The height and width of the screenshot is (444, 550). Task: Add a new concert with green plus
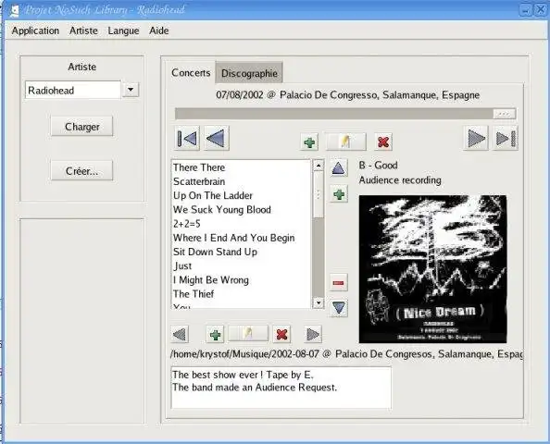point(309,142)
